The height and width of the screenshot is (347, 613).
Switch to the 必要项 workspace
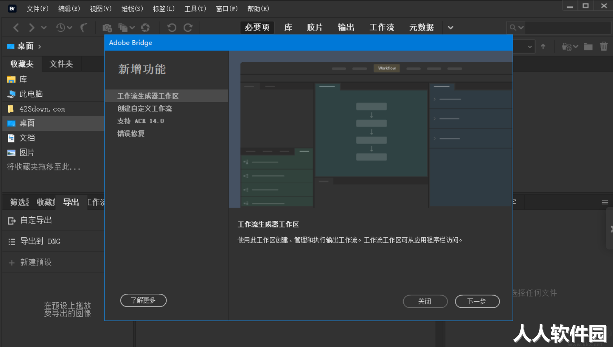tap(257, 27)
